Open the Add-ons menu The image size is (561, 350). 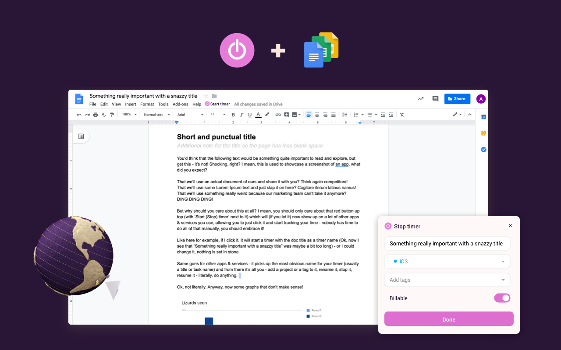(x=181, y=104)
